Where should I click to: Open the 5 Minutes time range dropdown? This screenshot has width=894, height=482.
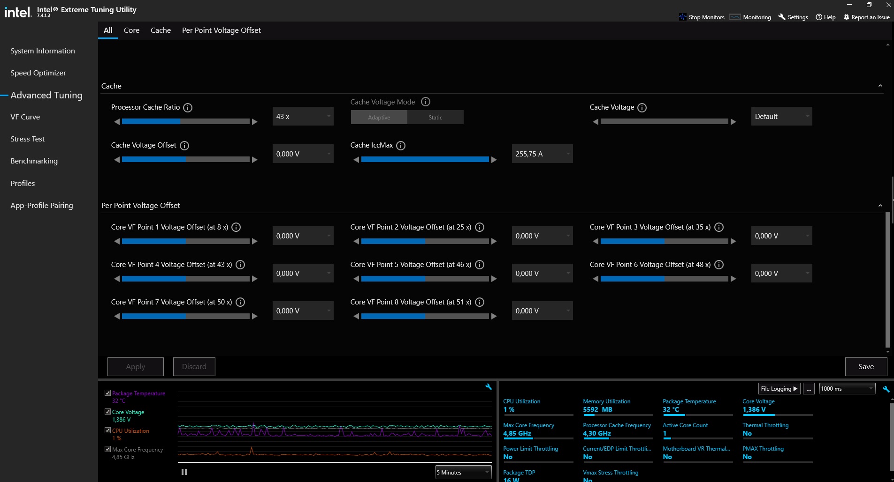tap(463, 472)
